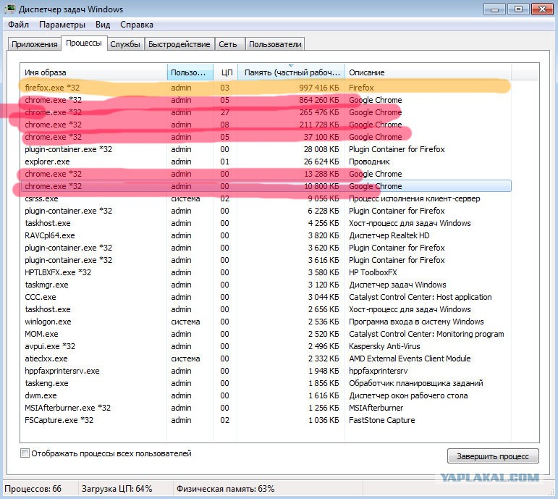Select the MSIAfterburner.exe *32 process row
The height and width of the screenshot is (499, 558).
pyautogui.click(x=266, y=408)
